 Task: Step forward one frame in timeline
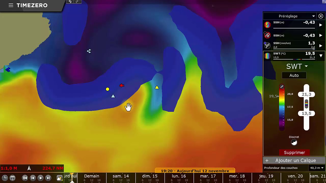[48, 178]
